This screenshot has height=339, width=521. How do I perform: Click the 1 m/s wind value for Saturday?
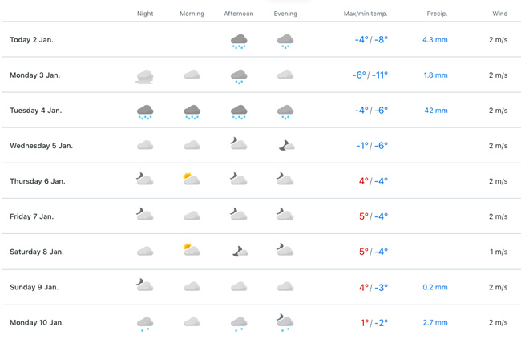pyautogui.click(x=499, y=252)
